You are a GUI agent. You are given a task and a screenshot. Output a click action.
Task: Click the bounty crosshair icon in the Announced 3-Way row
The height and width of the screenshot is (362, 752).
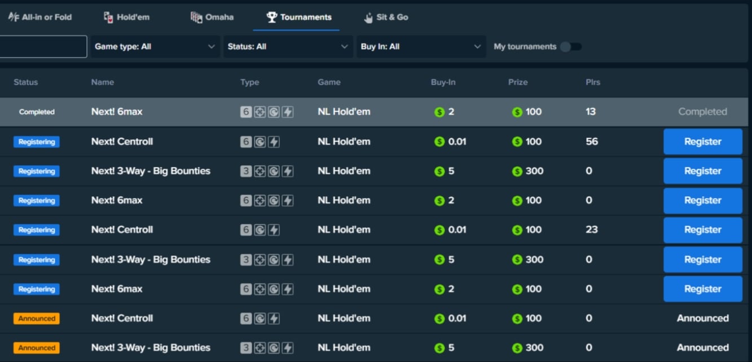260,347
